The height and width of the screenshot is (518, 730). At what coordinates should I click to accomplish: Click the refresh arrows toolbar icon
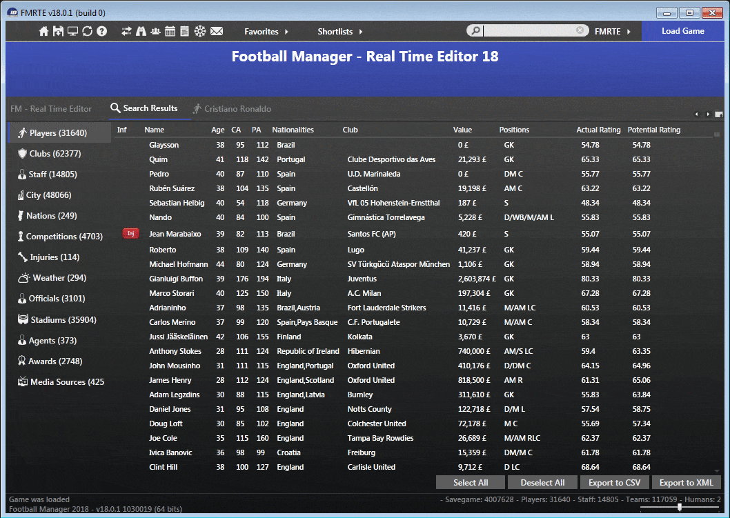tap(87, 31)
